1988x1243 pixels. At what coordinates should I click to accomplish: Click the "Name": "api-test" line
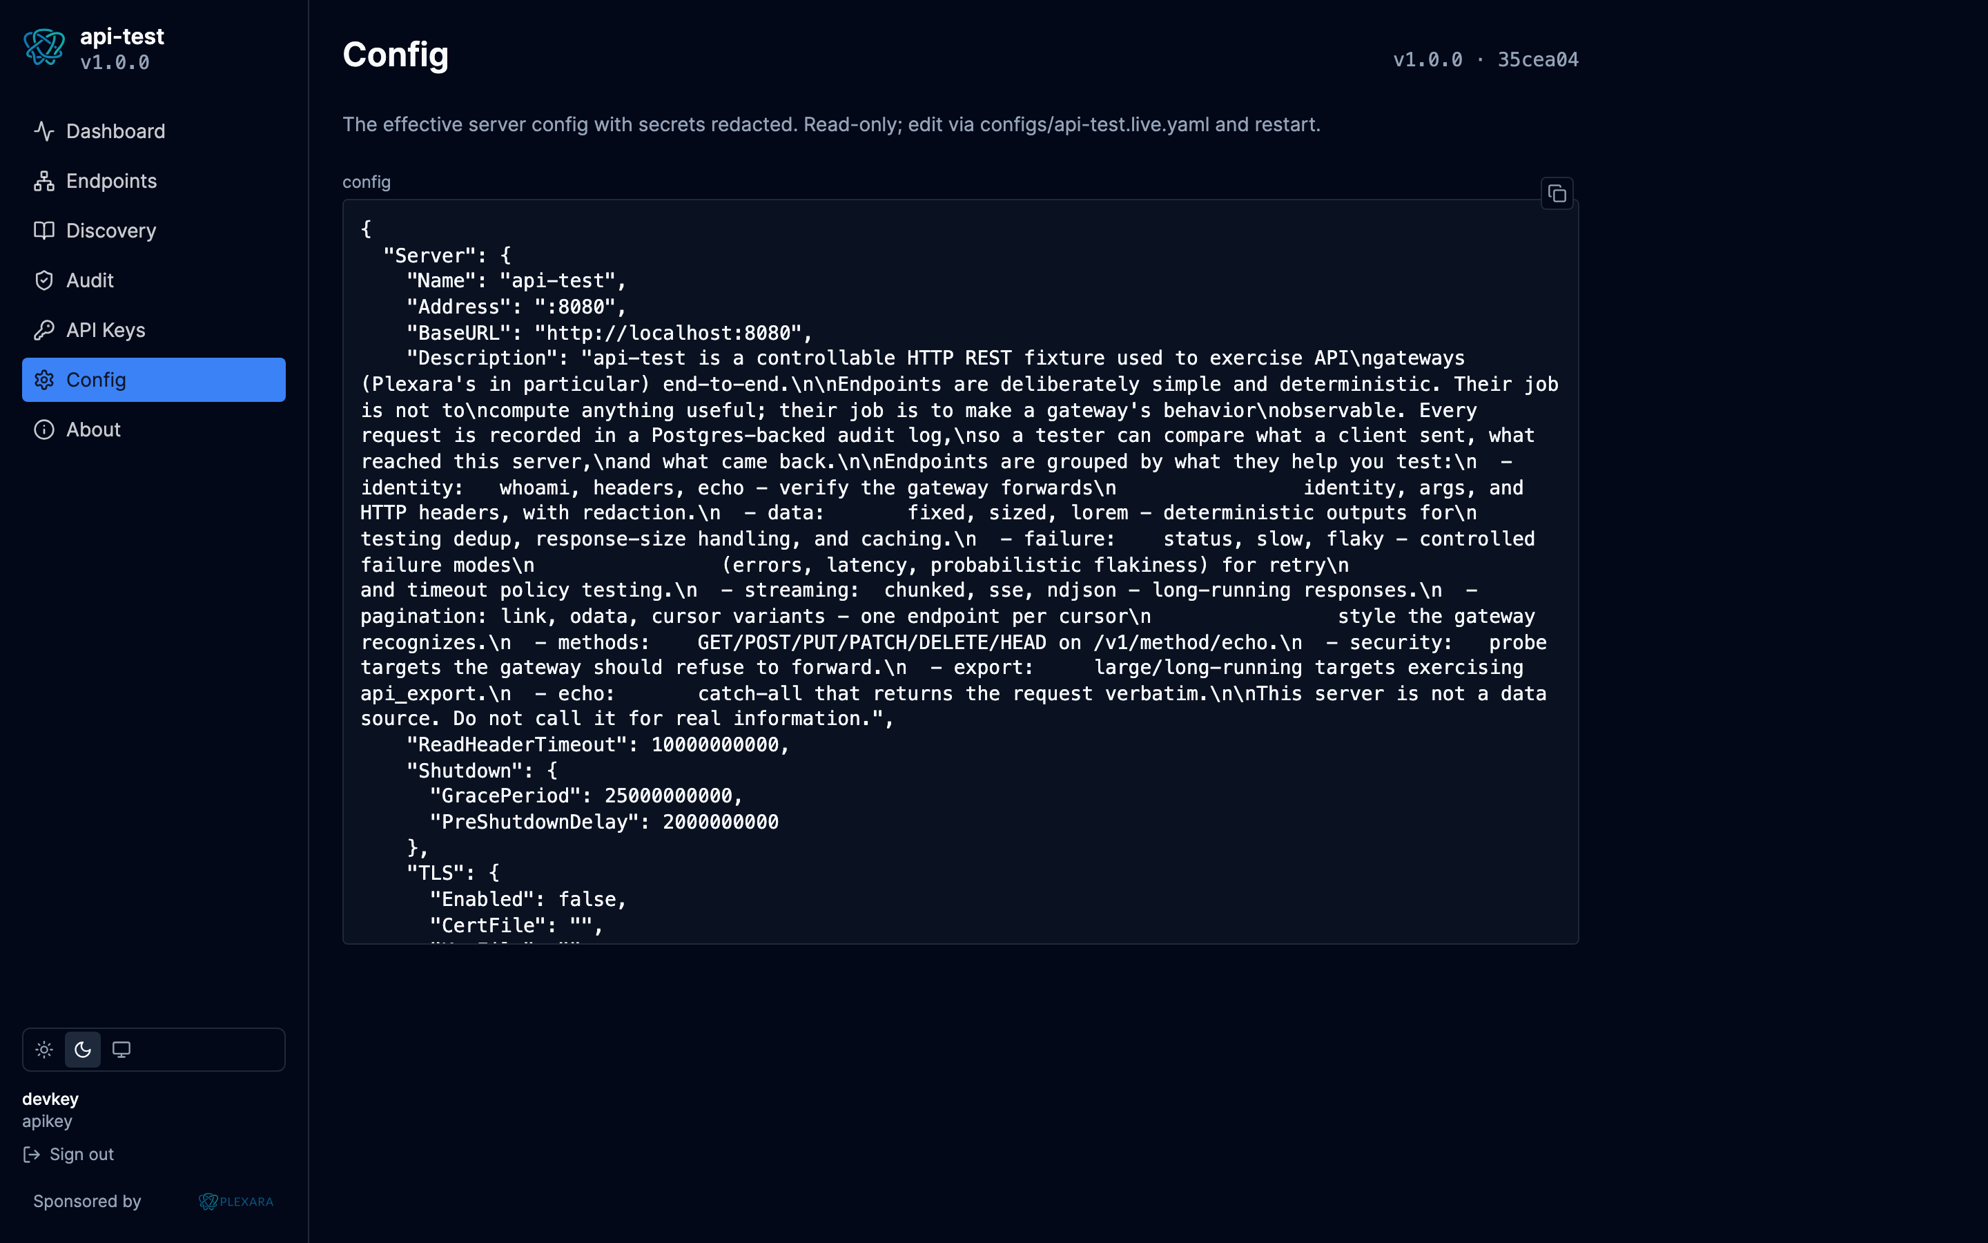516,281
